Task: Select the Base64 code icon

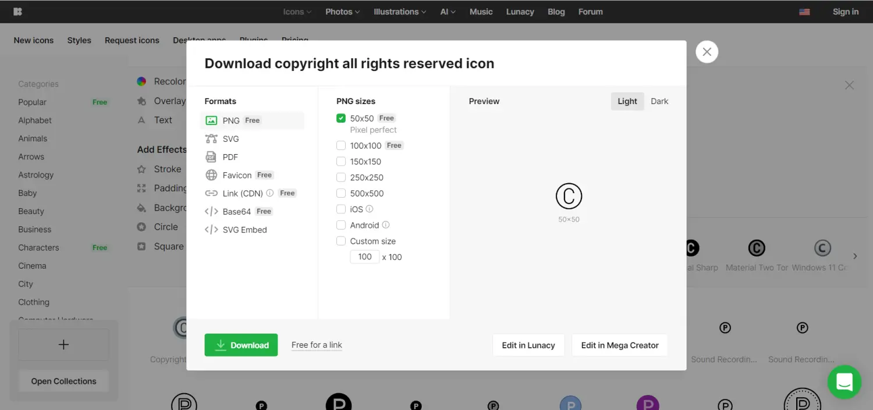Action: click(x=211, y=211)
